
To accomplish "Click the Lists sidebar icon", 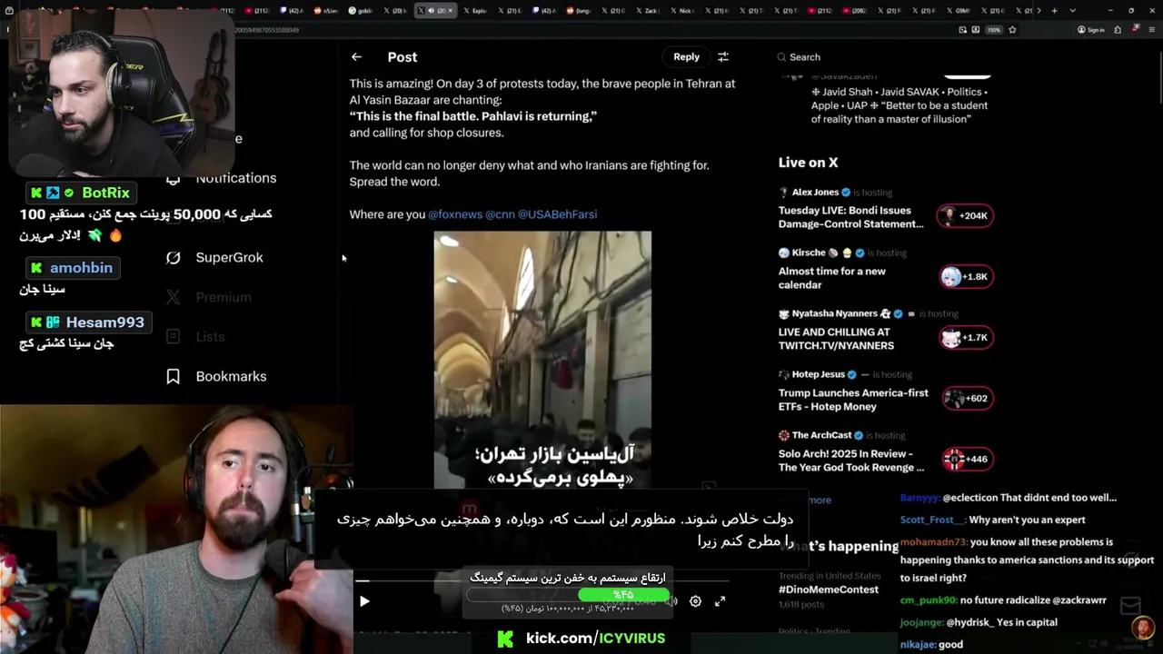I will (x=173, y=336).
